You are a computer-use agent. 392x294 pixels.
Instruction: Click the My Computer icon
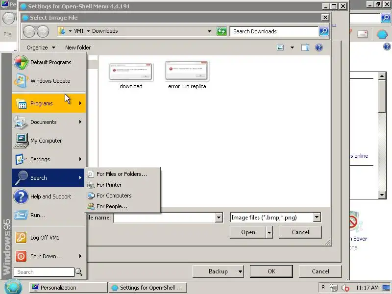[21, 141]
